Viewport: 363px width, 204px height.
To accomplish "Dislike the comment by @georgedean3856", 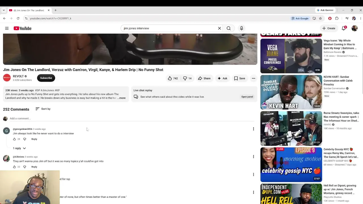I will click(25, 139).
